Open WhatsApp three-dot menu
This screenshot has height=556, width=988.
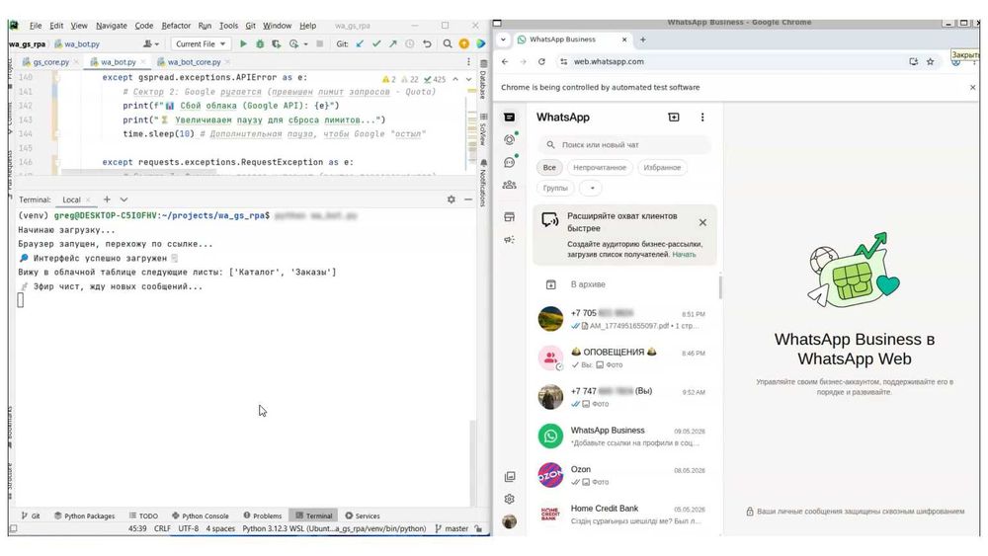pyautogui.click(x=702, y=118)
